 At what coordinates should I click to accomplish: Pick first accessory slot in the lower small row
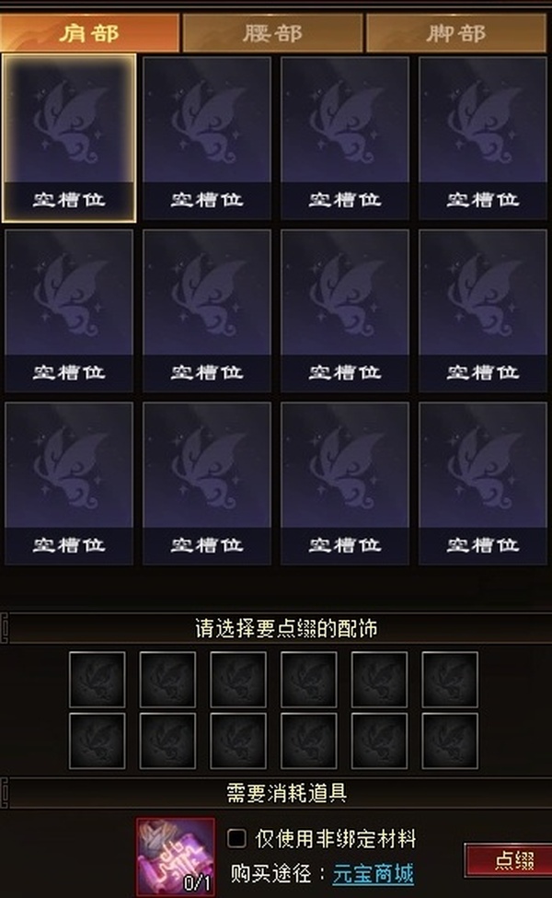[x=98, y=741]
